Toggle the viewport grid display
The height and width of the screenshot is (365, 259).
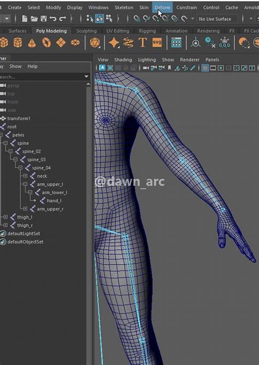click(205, 68)
